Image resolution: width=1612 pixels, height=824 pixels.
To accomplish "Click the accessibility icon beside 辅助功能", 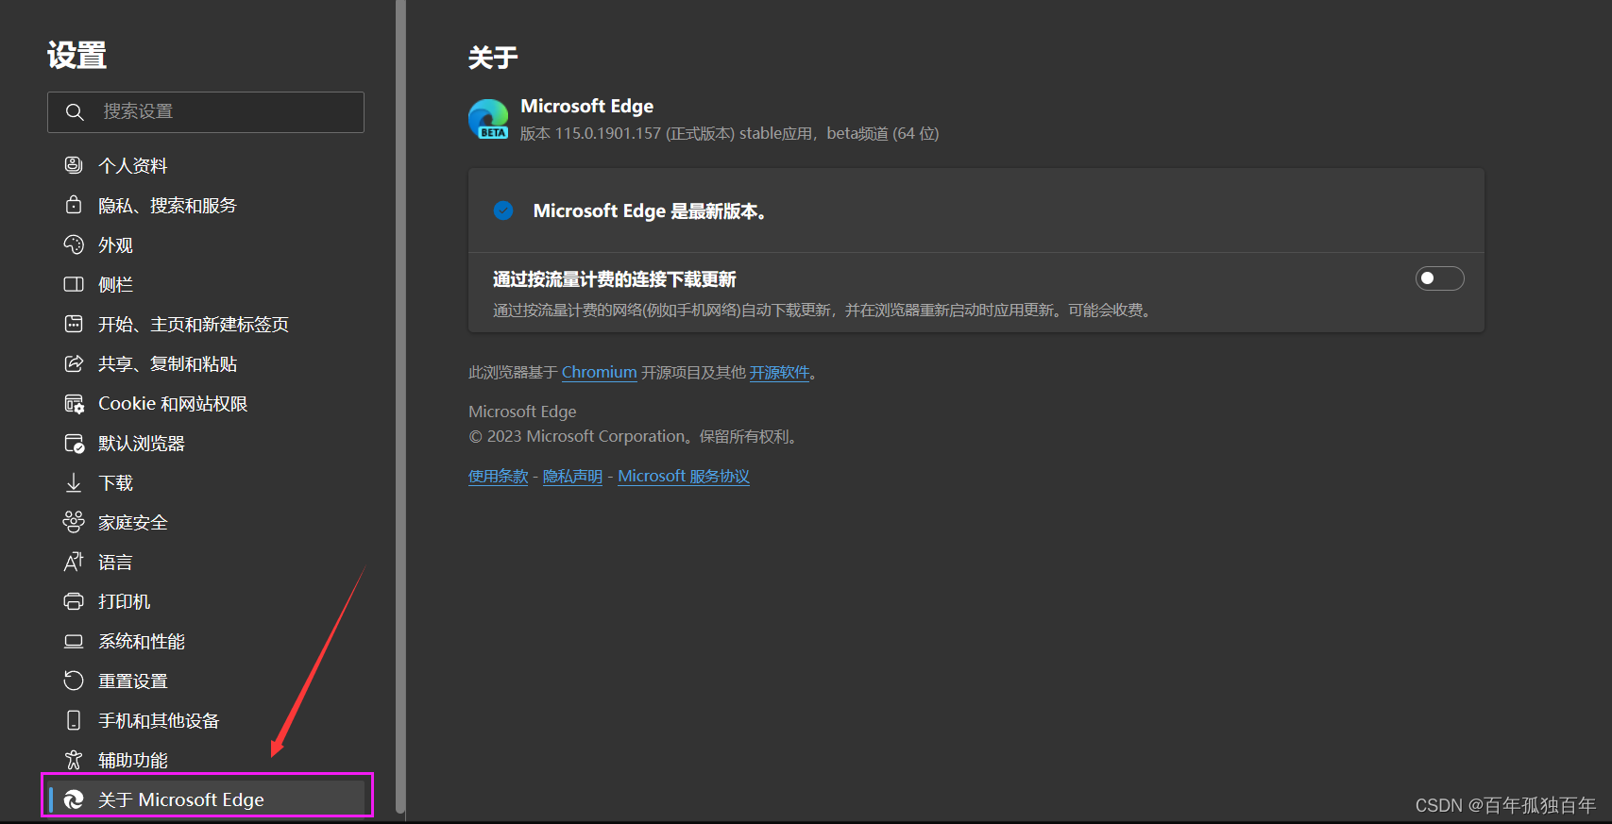I will [x=74, y=760].
